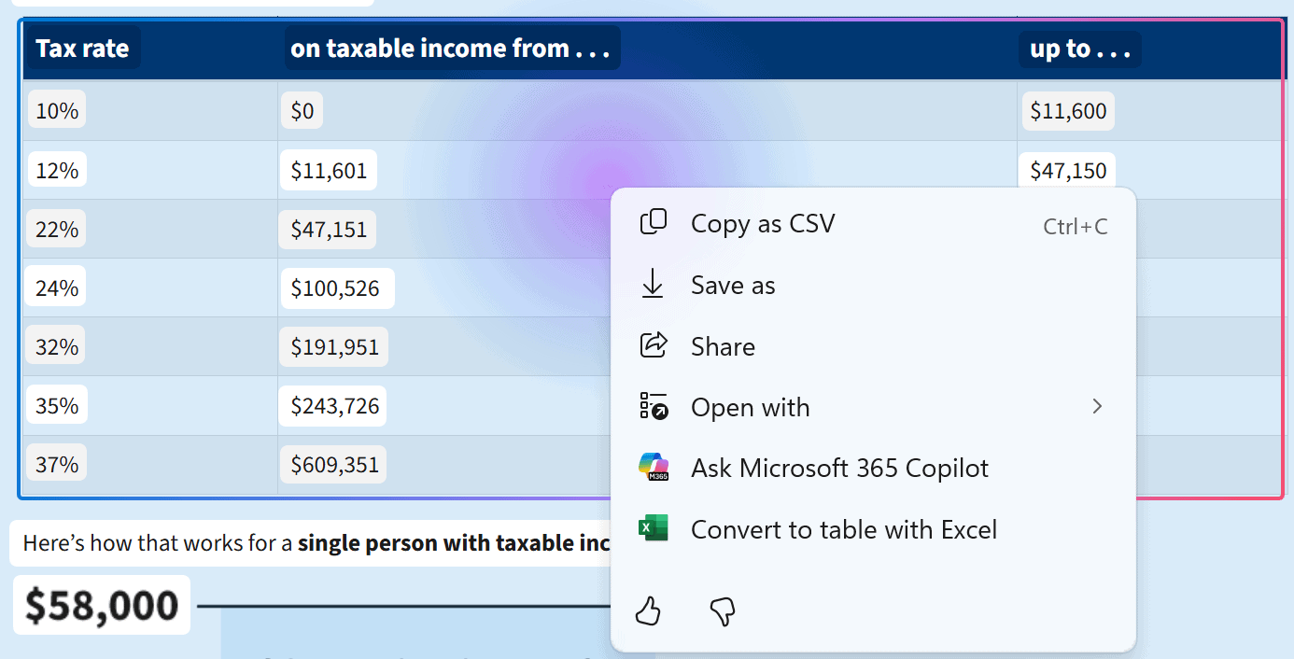Click the Share arrow icon
This screenshot has width=1294, height=659.
[x=653, y=345]
